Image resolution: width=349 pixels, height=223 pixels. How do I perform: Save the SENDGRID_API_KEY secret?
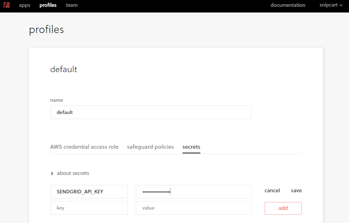296,191
